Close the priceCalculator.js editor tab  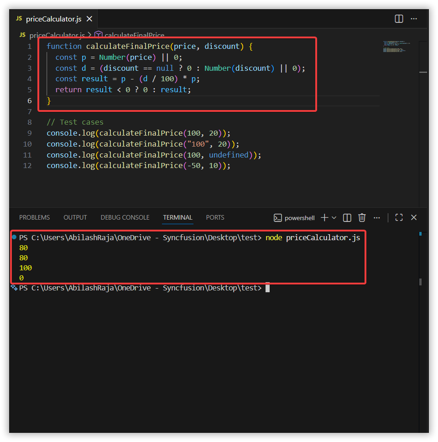[x=89, y=19]
